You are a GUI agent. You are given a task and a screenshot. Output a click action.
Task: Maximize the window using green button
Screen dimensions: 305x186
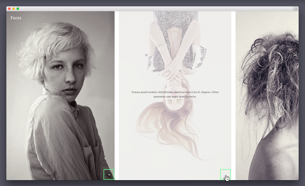18,9
